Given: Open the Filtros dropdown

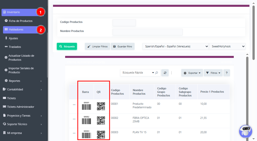Looking at the screenshot, I should click(x=213, y=73).
